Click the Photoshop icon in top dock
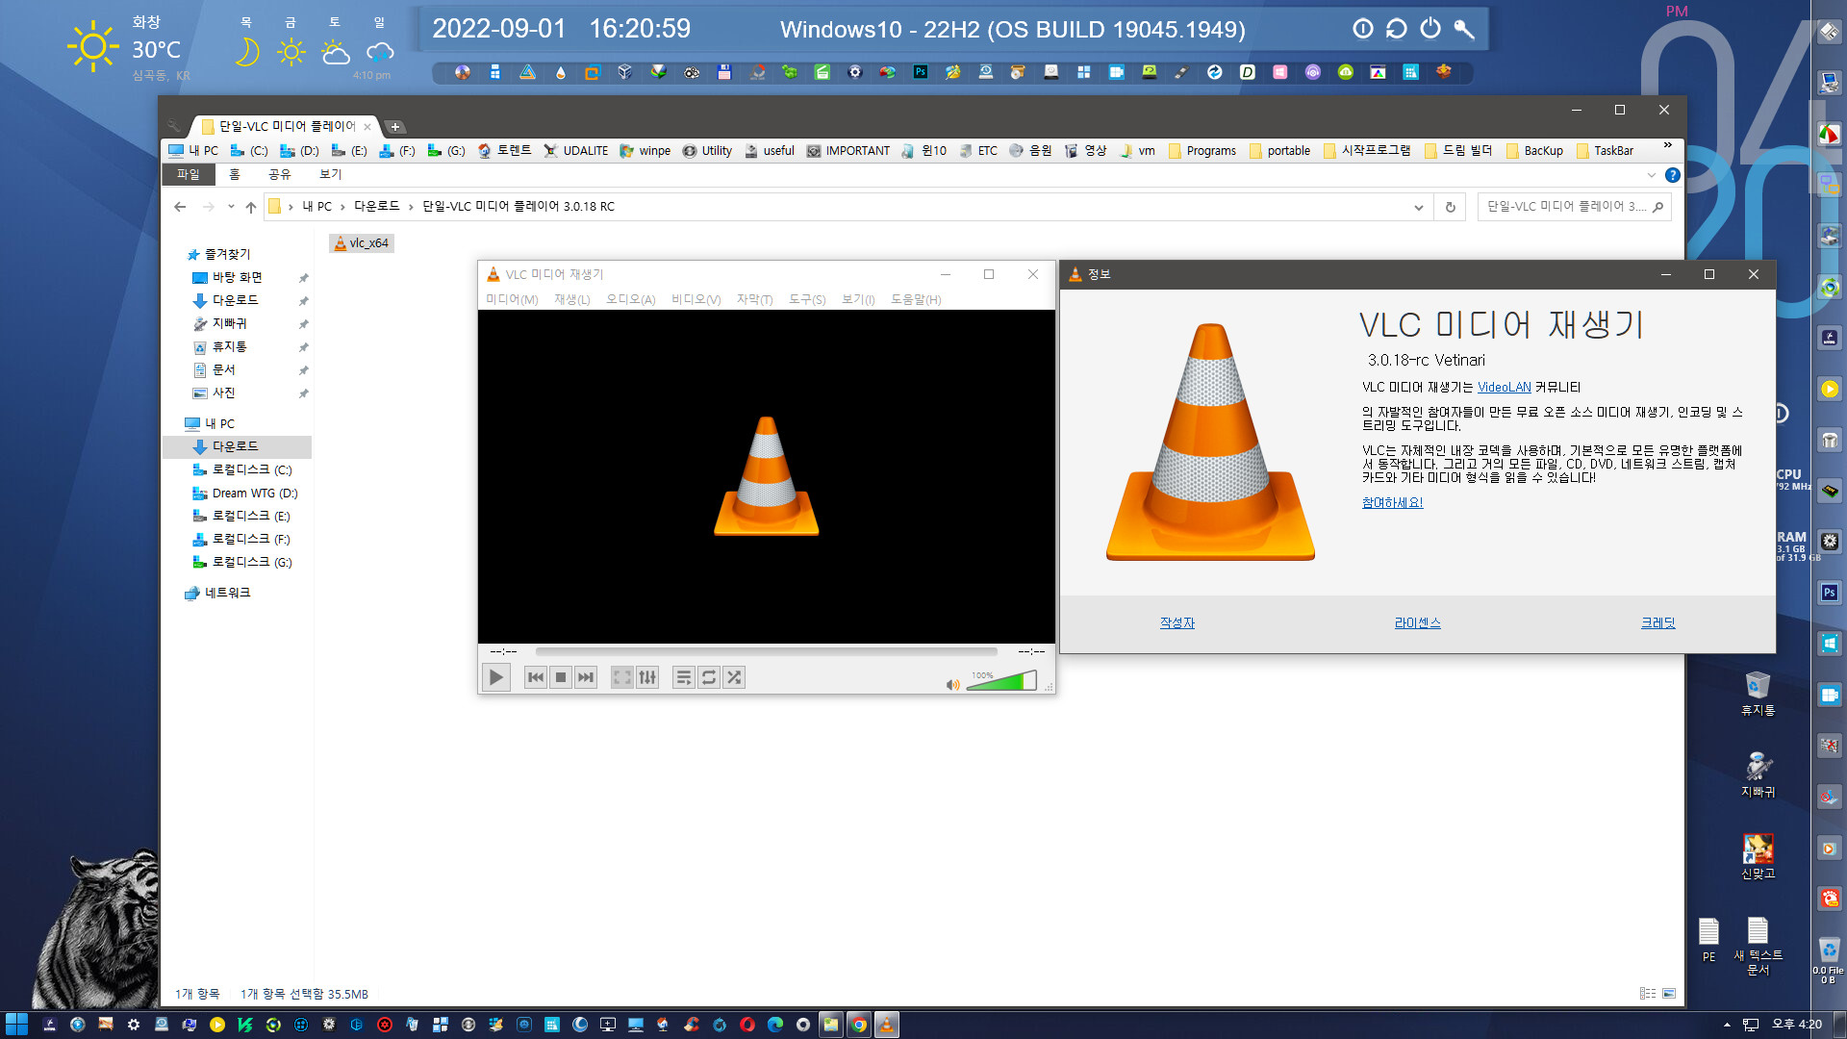Image resolution: width=1847 pixels, height=1039 pixels. tap(921, 72)
